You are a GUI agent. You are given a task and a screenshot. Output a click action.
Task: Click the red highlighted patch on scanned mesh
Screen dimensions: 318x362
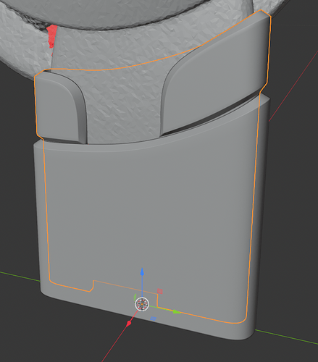[51, 36]
